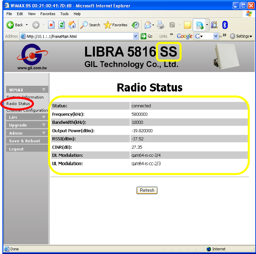Expand the LAN sidebar section
The image size is (256, 254).
27,117
